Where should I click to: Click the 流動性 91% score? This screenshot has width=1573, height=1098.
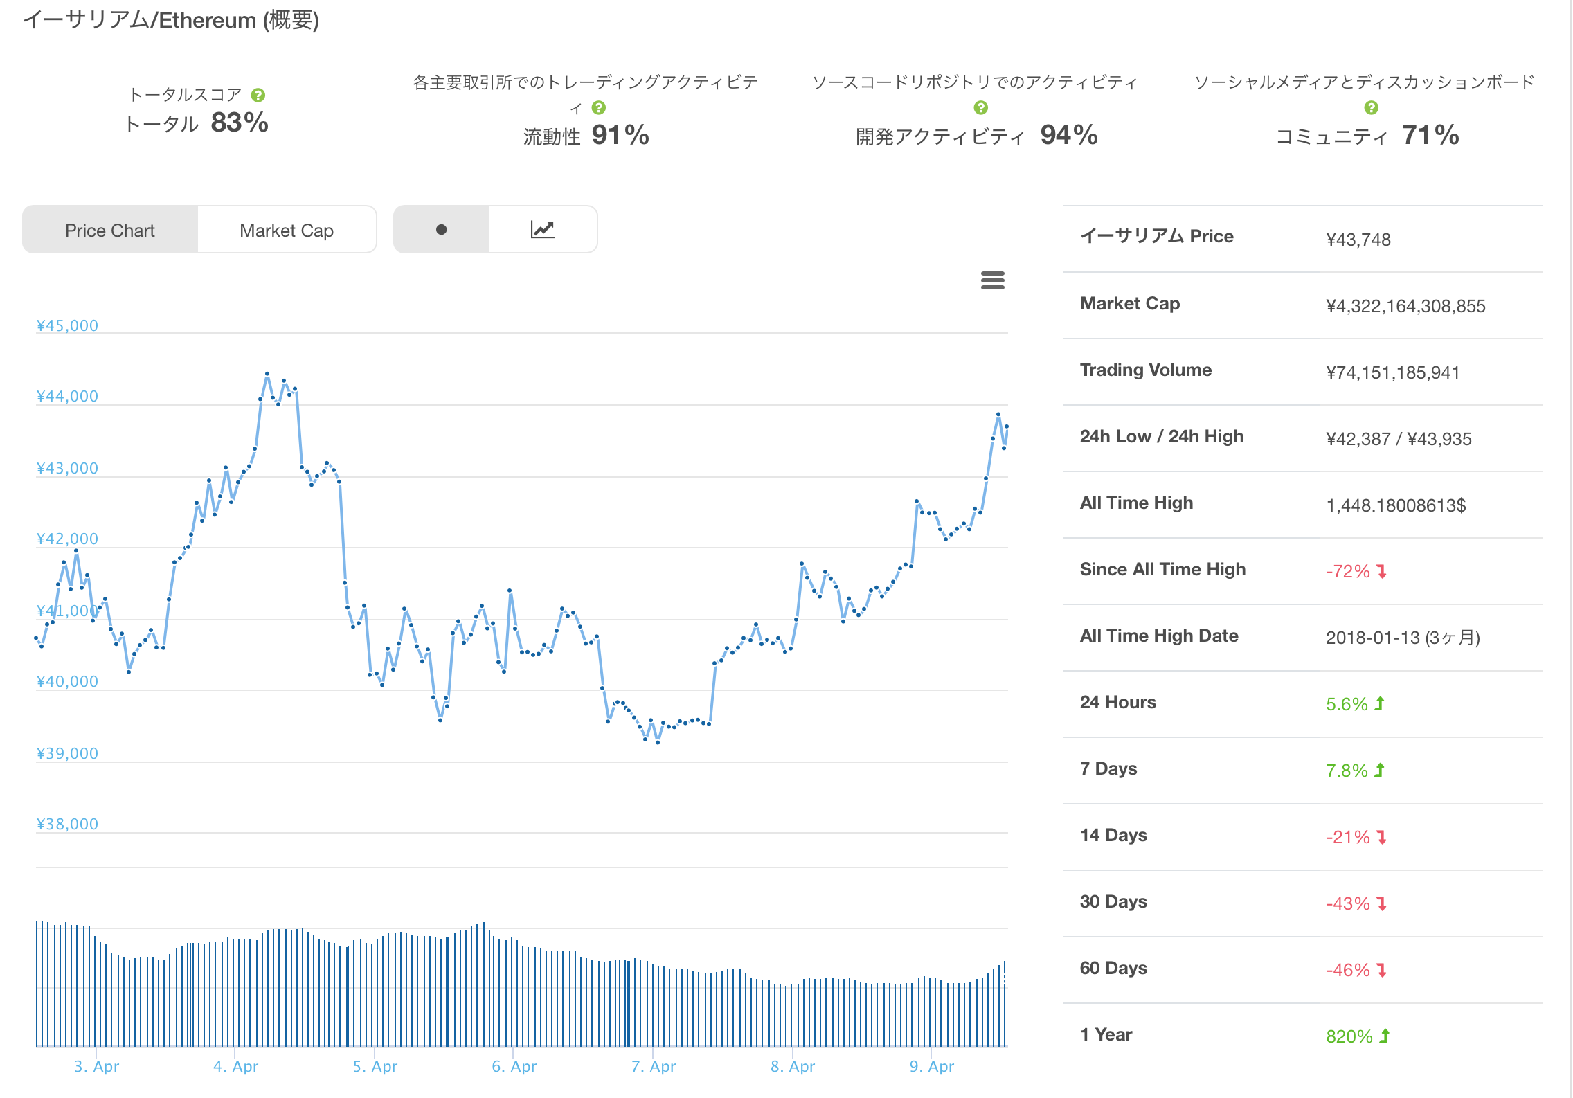pyautogui.click(x=586, y=135)
